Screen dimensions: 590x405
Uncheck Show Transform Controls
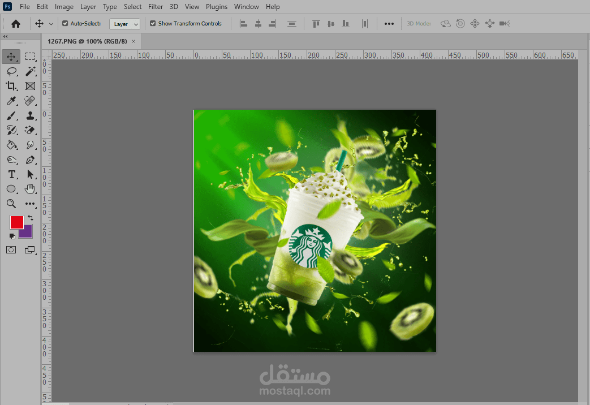point(153,24)
